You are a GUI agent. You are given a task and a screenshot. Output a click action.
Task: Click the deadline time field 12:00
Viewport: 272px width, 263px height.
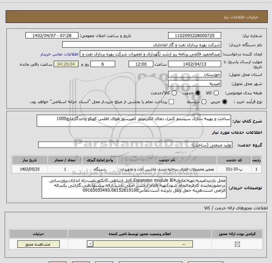tap(141, 64)
